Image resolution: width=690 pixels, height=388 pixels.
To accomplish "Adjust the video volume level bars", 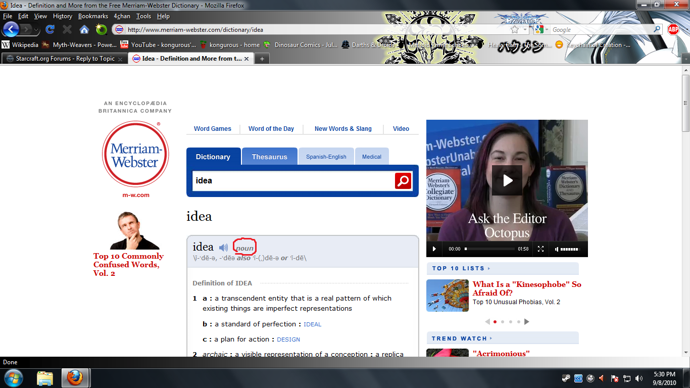I will point(569,249).
